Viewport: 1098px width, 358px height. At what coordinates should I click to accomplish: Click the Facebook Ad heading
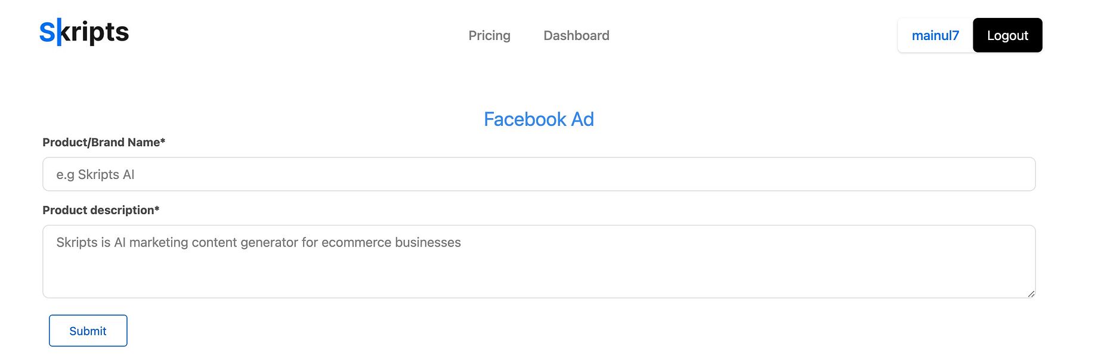tap(539, 119)
